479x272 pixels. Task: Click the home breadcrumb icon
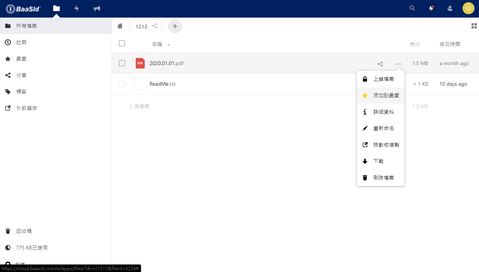120,26
